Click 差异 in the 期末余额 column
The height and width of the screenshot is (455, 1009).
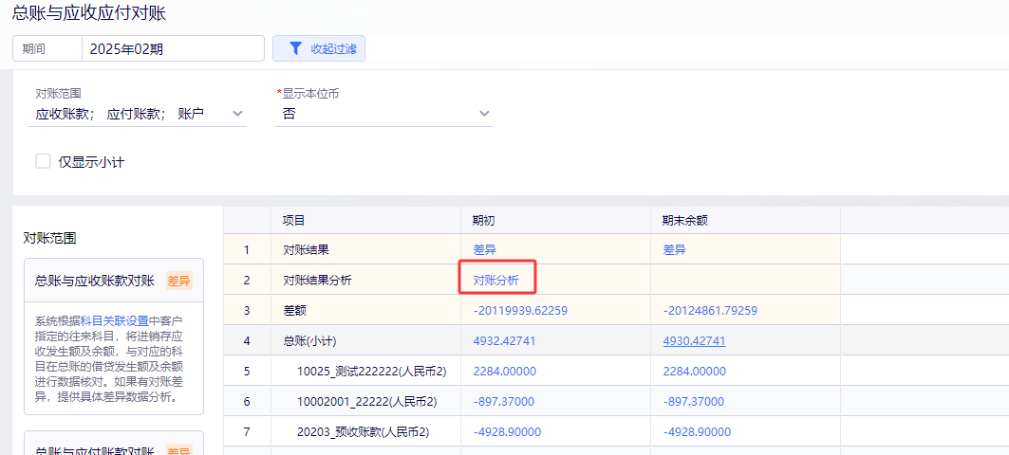coord(674,249)
